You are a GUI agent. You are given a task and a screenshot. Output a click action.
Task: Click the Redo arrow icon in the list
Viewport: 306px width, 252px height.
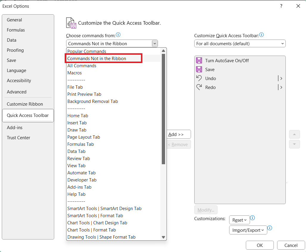tap(199, 87)
